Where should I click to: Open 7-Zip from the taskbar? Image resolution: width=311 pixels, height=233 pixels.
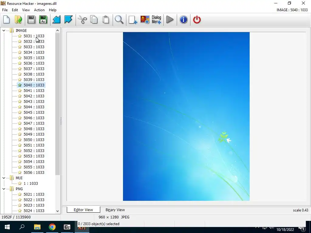[67, 227]
